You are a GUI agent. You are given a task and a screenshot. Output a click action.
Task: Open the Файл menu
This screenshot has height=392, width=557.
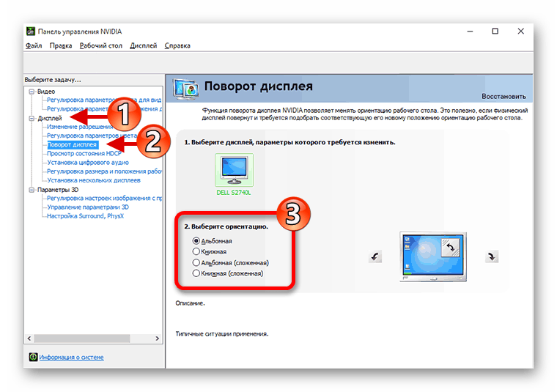(34, 46)
